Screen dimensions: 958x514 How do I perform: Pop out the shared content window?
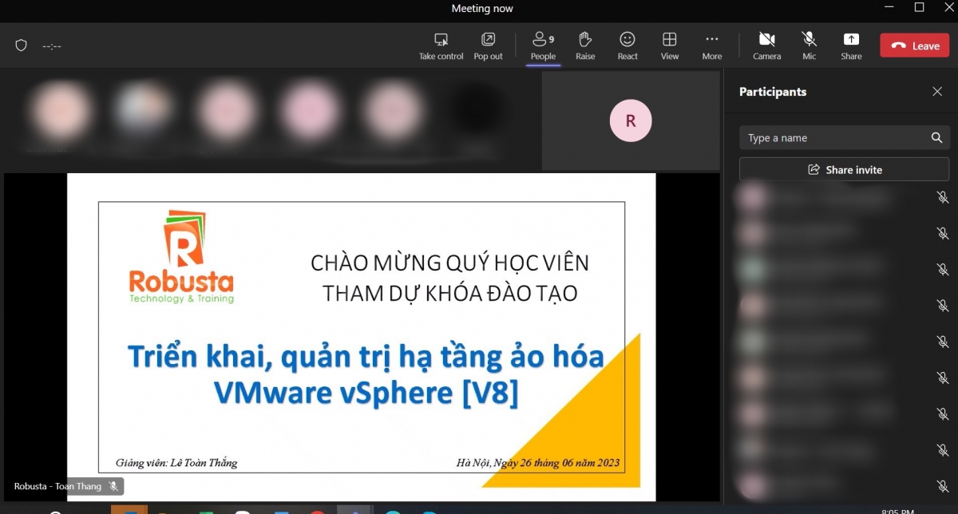click(x=488, y=46)
